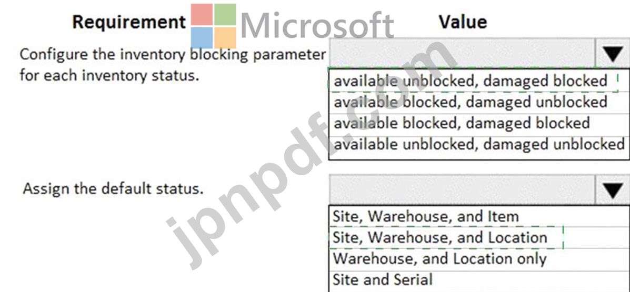Choose available unblocked, damaged unblocked option
Image resolution: width=630 pixels, height=292 pixels.
478,144
